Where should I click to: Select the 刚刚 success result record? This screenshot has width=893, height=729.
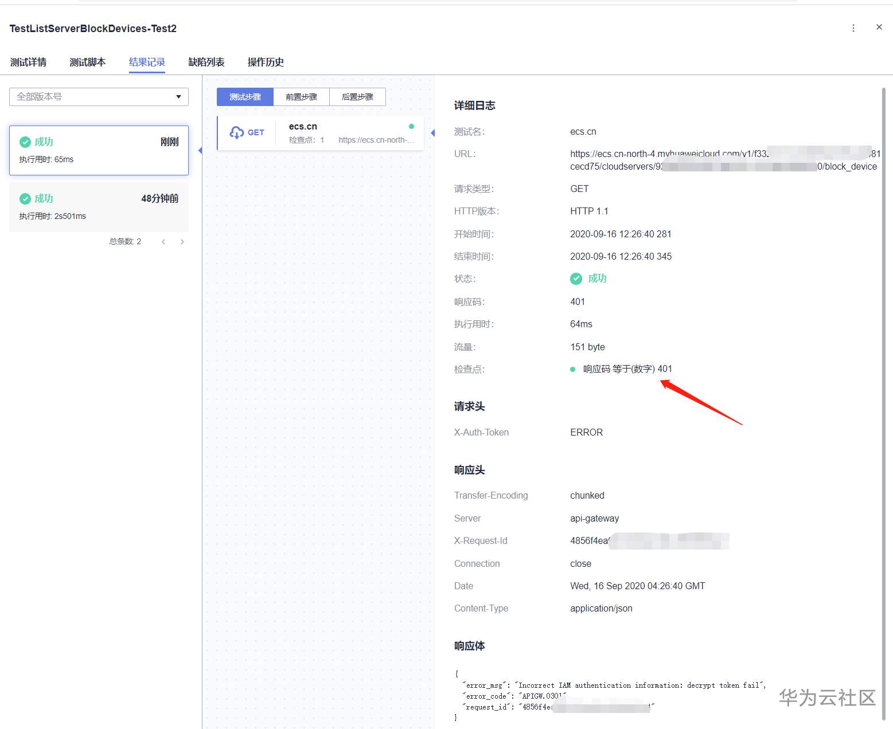click(99, 150)
